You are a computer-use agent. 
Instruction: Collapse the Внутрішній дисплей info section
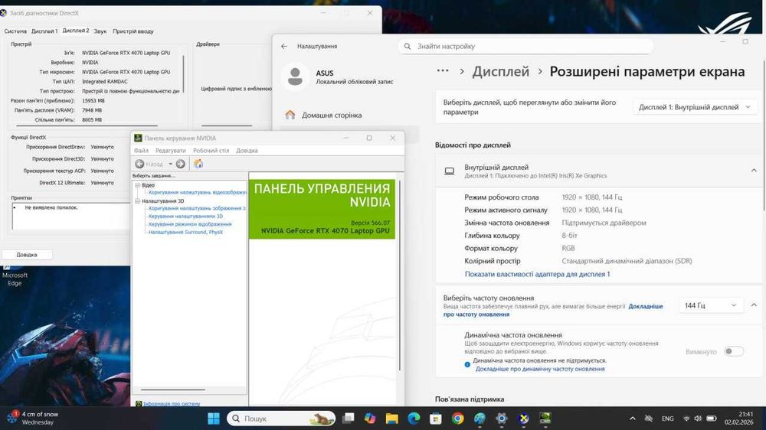[754, 171]
